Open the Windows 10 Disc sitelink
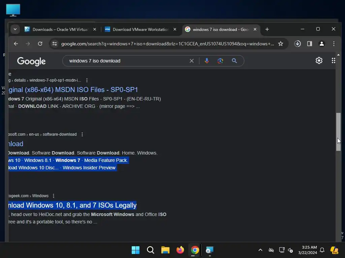Image resolution: width=345 pixels, height=258 pixels. pyautogui.click(x=33, y=168)
